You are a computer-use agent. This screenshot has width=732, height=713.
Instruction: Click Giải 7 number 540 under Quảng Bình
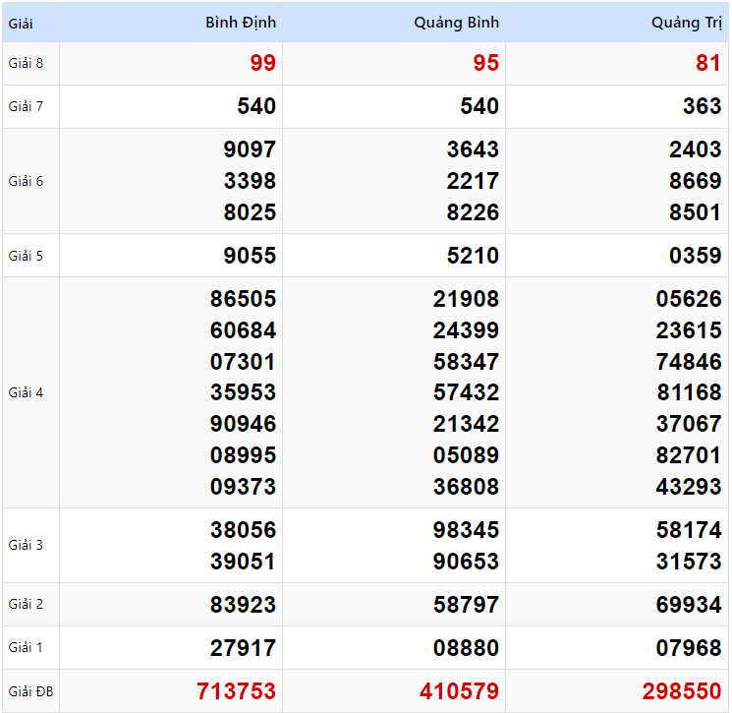click(479, 106)
